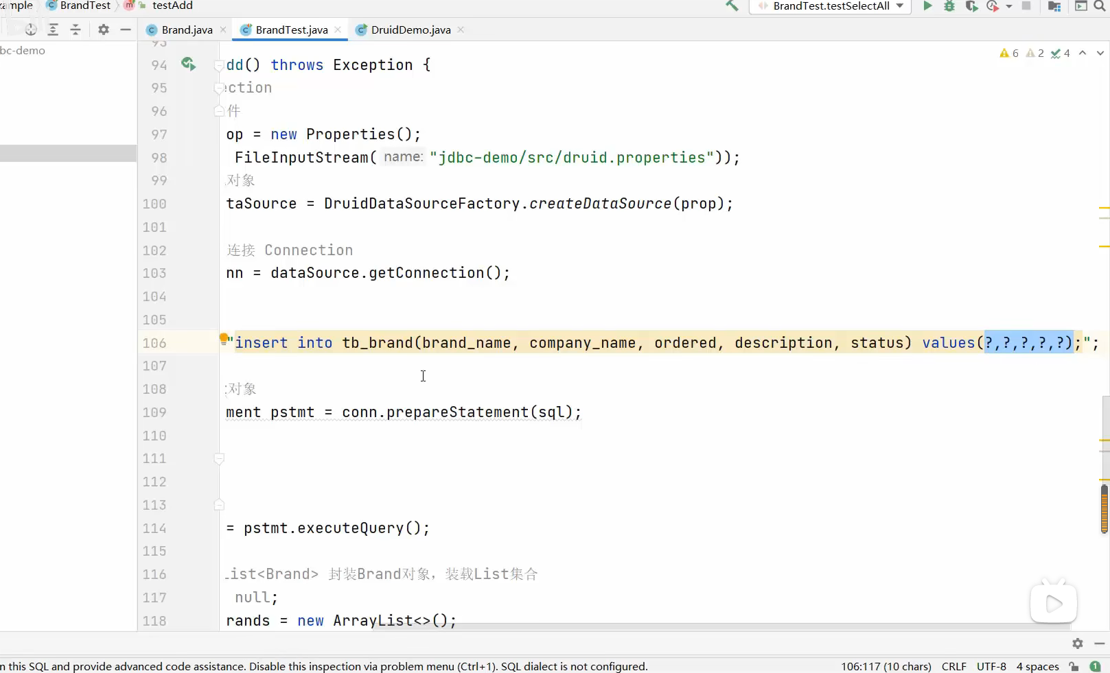1110x673 pixels.
Task: Click the yellow warnings indicator showing 6
Action: (1009, 53)
